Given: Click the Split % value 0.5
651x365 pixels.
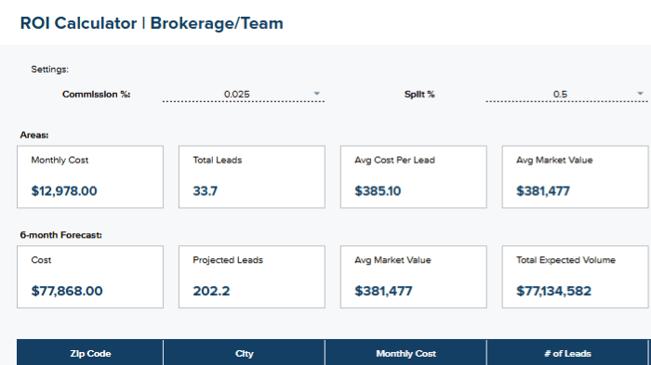Looking at the screenshot, I should point(560,94).
